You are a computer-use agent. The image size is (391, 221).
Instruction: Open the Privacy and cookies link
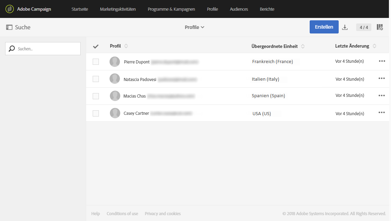[163, 214]
